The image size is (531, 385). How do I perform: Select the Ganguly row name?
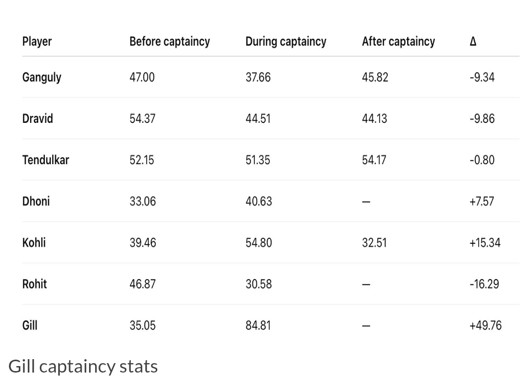[x=42, y=78]
